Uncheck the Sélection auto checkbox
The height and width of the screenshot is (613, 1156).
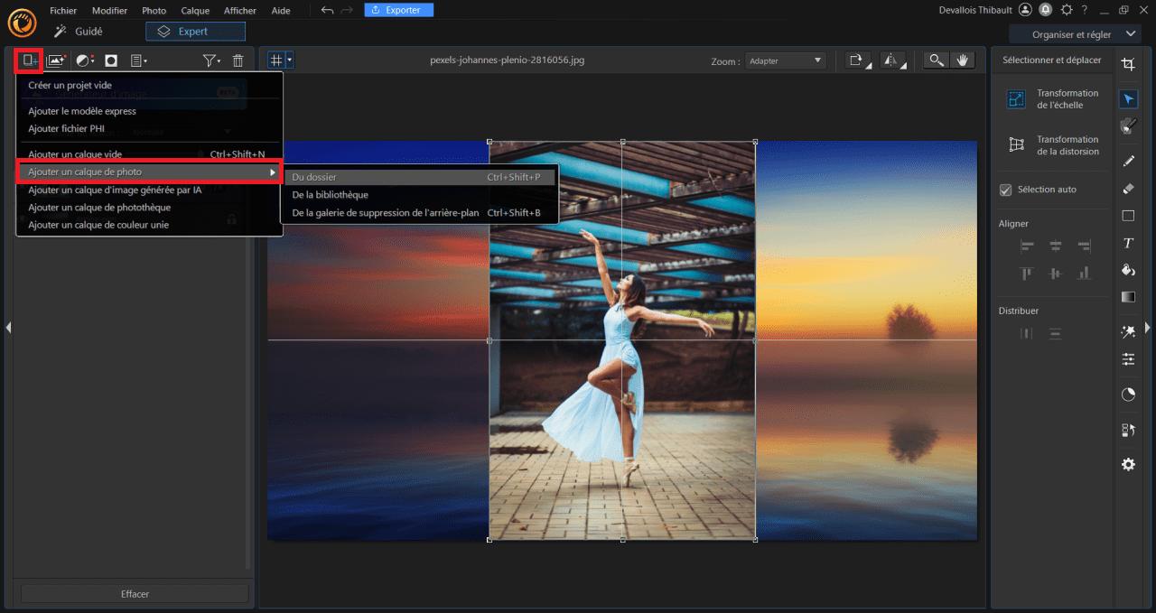(x=1005, y=190)
